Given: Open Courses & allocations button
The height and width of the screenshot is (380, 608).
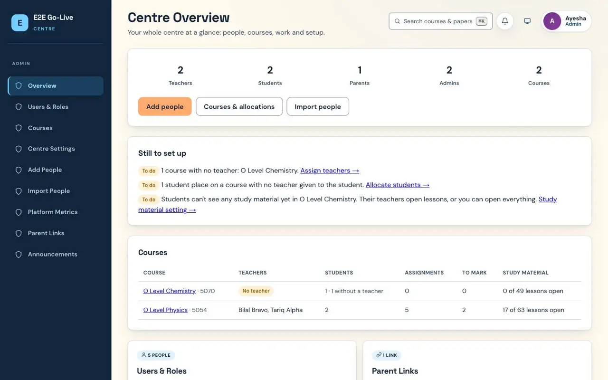Looking at the screenshot, I should pos(239,106).
